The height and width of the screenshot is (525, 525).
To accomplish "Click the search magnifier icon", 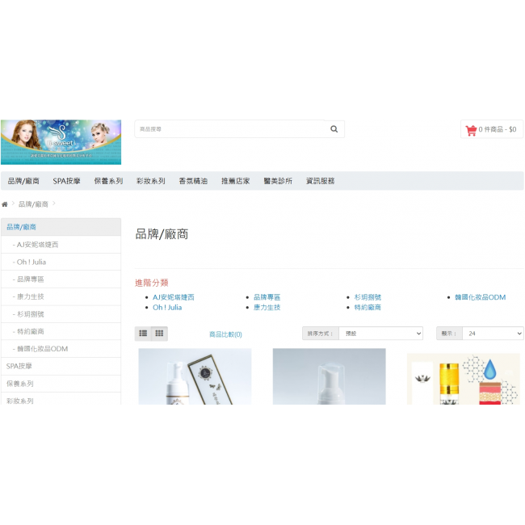I will click(334, 129).
